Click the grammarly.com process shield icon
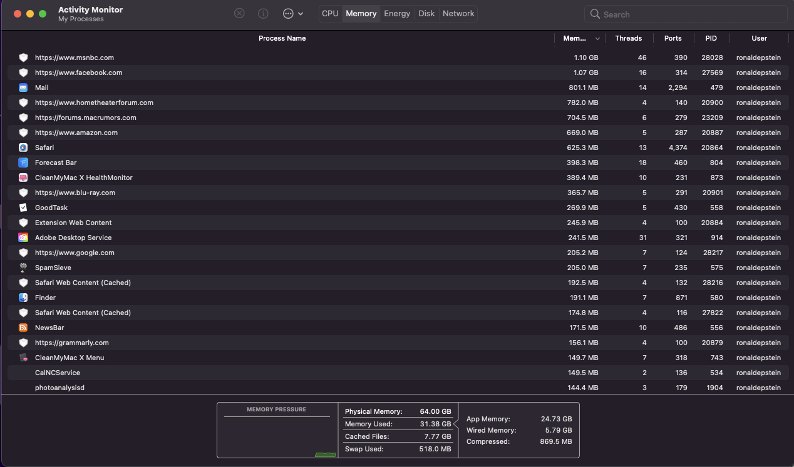Viewport: 794px width, 467px height. click(x=23, y=343)
